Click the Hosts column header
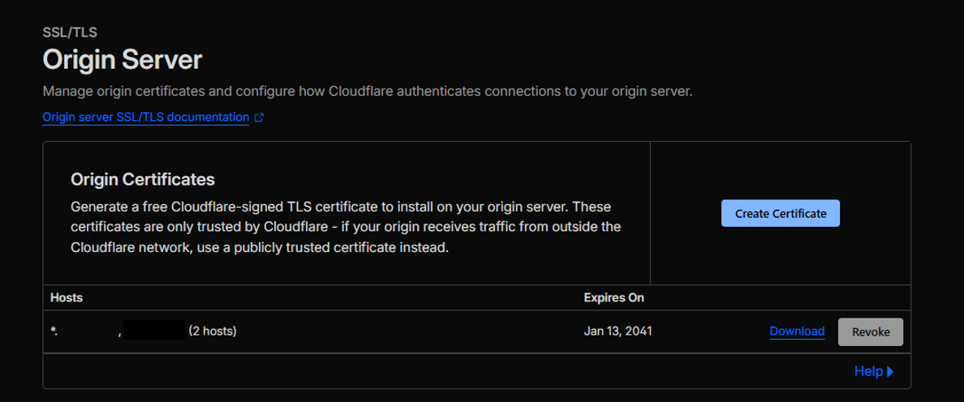 67,297
